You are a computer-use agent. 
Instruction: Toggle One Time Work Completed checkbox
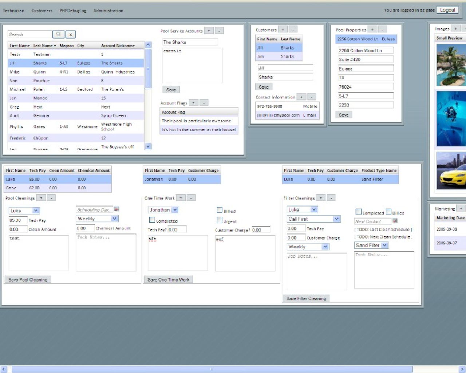point(152,220)
